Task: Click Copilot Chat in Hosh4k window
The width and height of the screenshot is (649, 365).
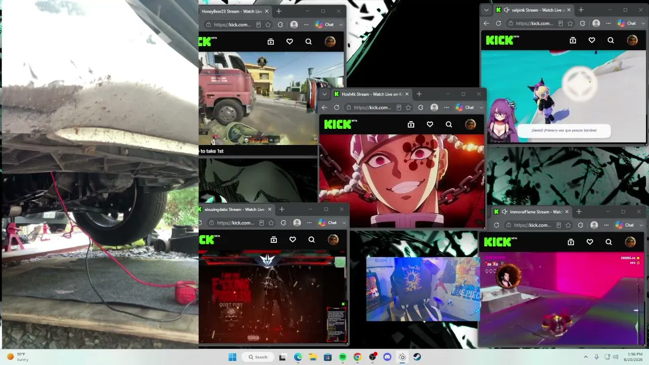Action: click(x=465, y=107)
